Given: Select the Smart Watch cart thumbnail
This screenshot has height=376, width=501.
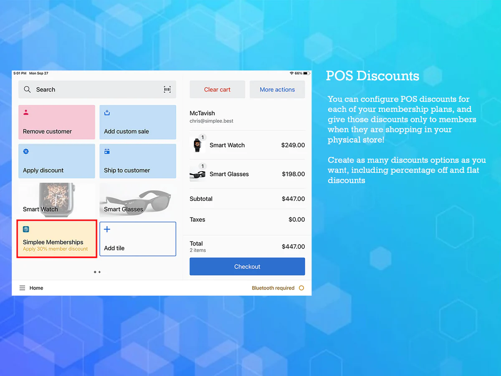Looking at the screenshot, I should pyautogui.click(x=197, y=145).
